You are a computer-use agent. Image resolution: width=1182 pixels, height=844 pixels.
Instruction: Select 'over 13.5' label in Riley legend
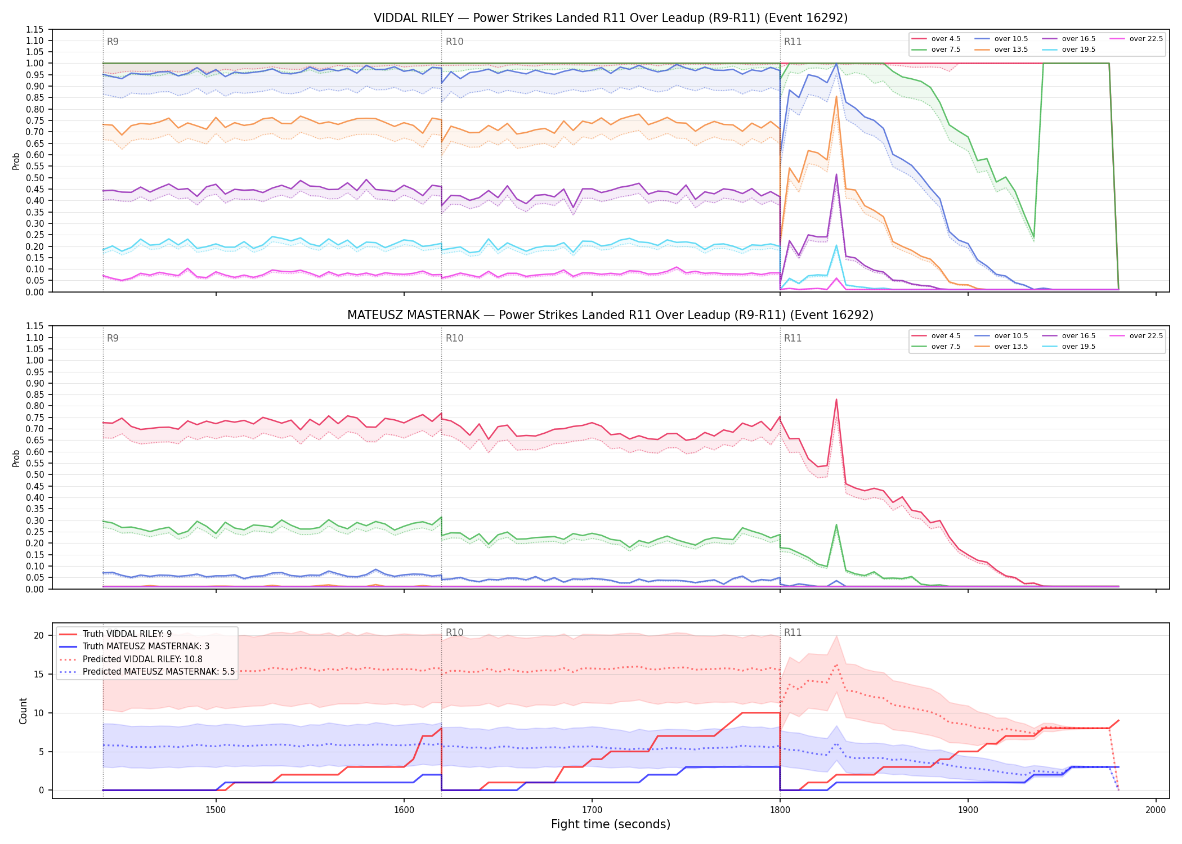coord(1011,50)
